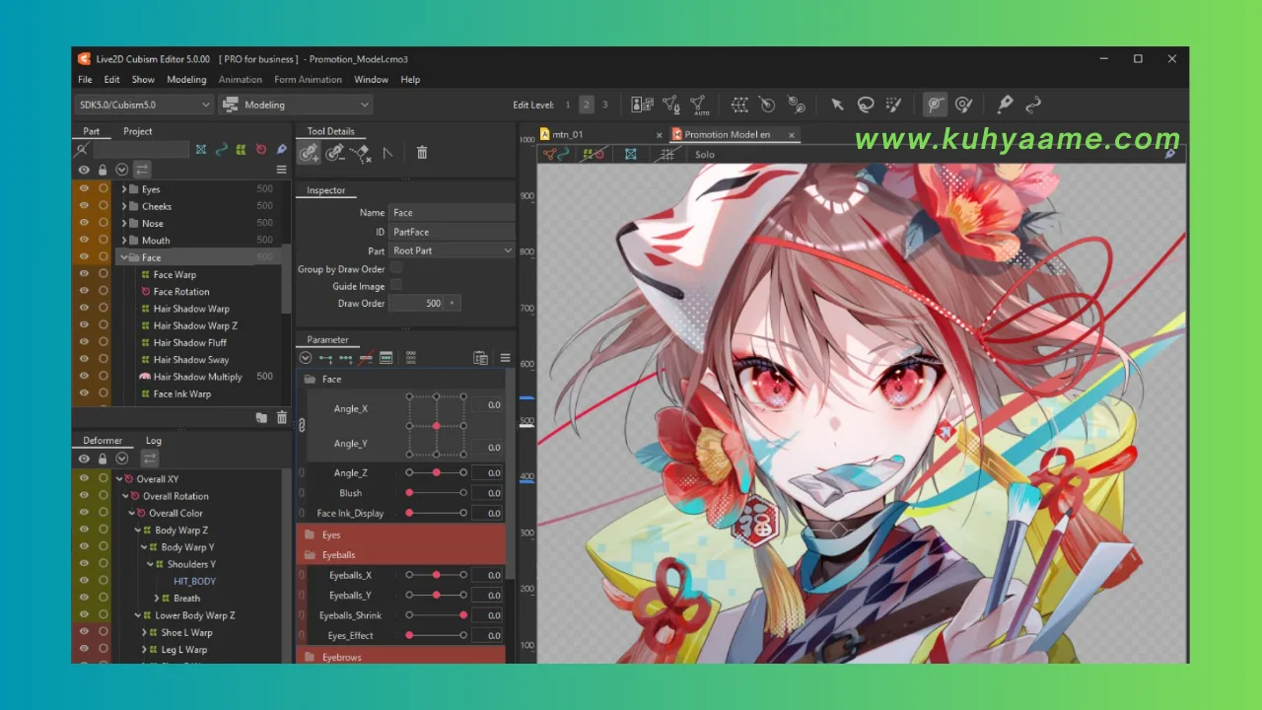
Task: Click the remove vertex tool in Tool Details
Action: point(335,152)
